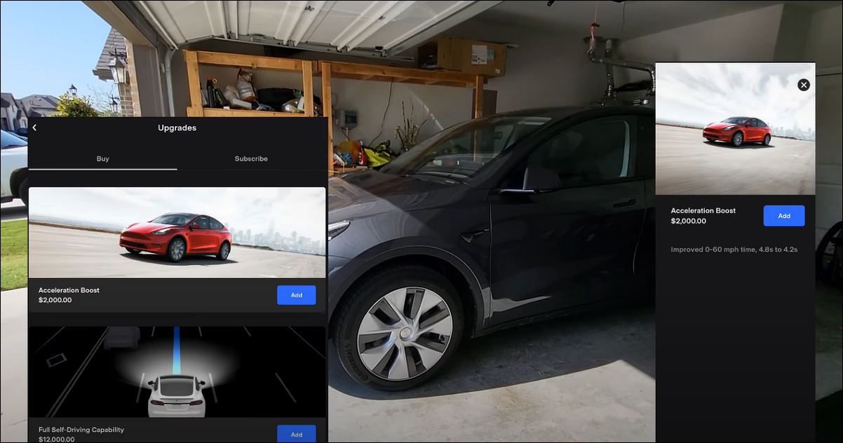Select the $2,000.00 price in the list card
Screen dimensions: 843x443
pos(55,300)
